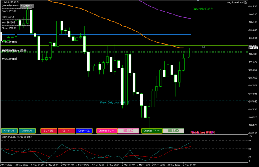Image resolution: width=259 pixels, height=167 pixels.
Task: Click the 3 May 2022 date label
Action: (x=6, y=165)
